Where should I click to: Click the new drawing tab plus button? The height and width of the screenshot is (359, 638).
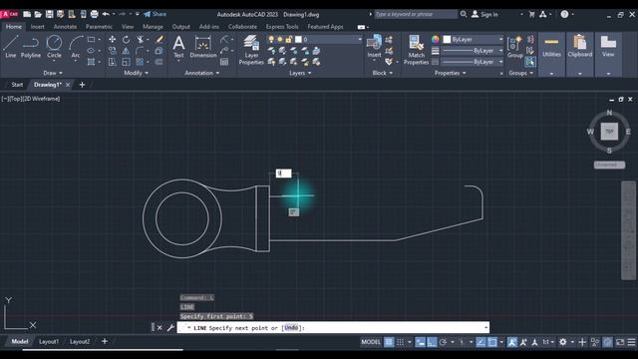[82, 85]
